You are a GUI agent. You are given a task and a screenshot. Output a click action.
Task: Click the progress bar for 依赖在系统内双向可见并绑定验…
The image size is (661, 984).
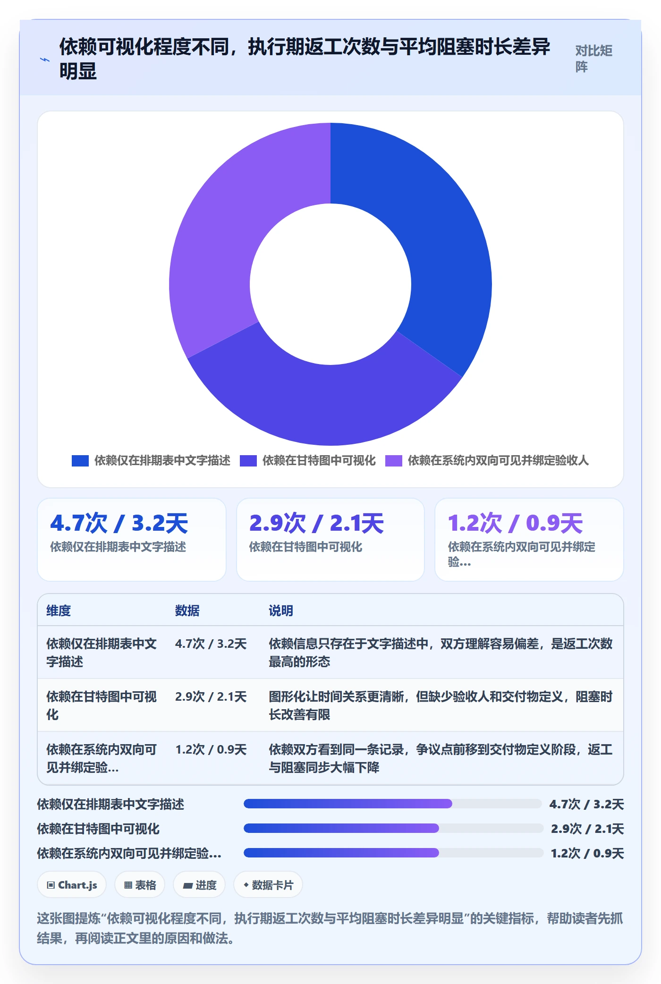click(393, 853)
